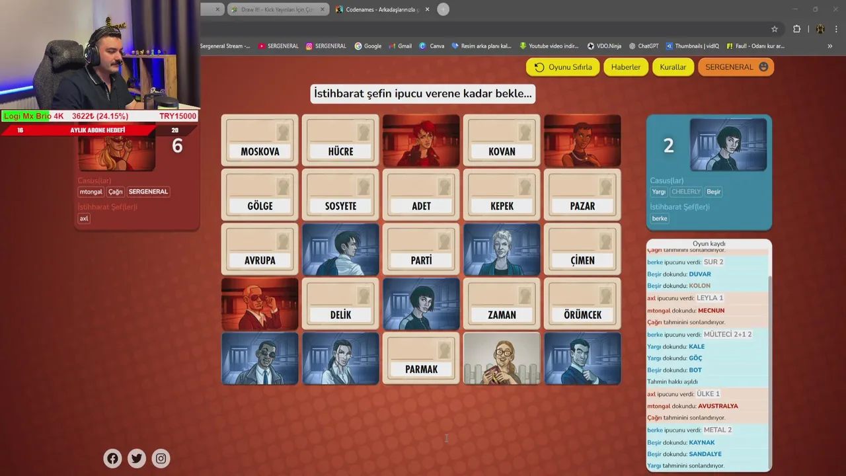The image size is (846, 476).
Task: Open the Kurallar rules button
Action: 673,67
